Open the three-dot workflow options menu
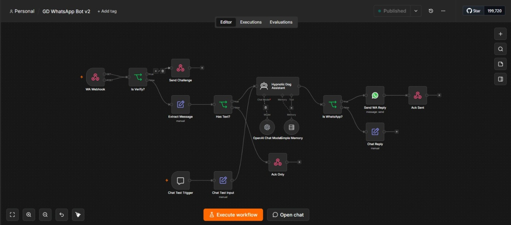 pyautogui.click(x=443, y=11)
